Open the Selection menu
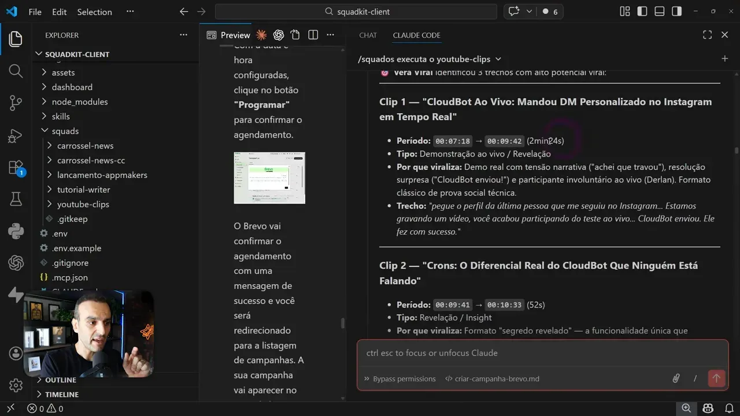Viewport: 740px width, 416px height. click(x=94, y=12)
